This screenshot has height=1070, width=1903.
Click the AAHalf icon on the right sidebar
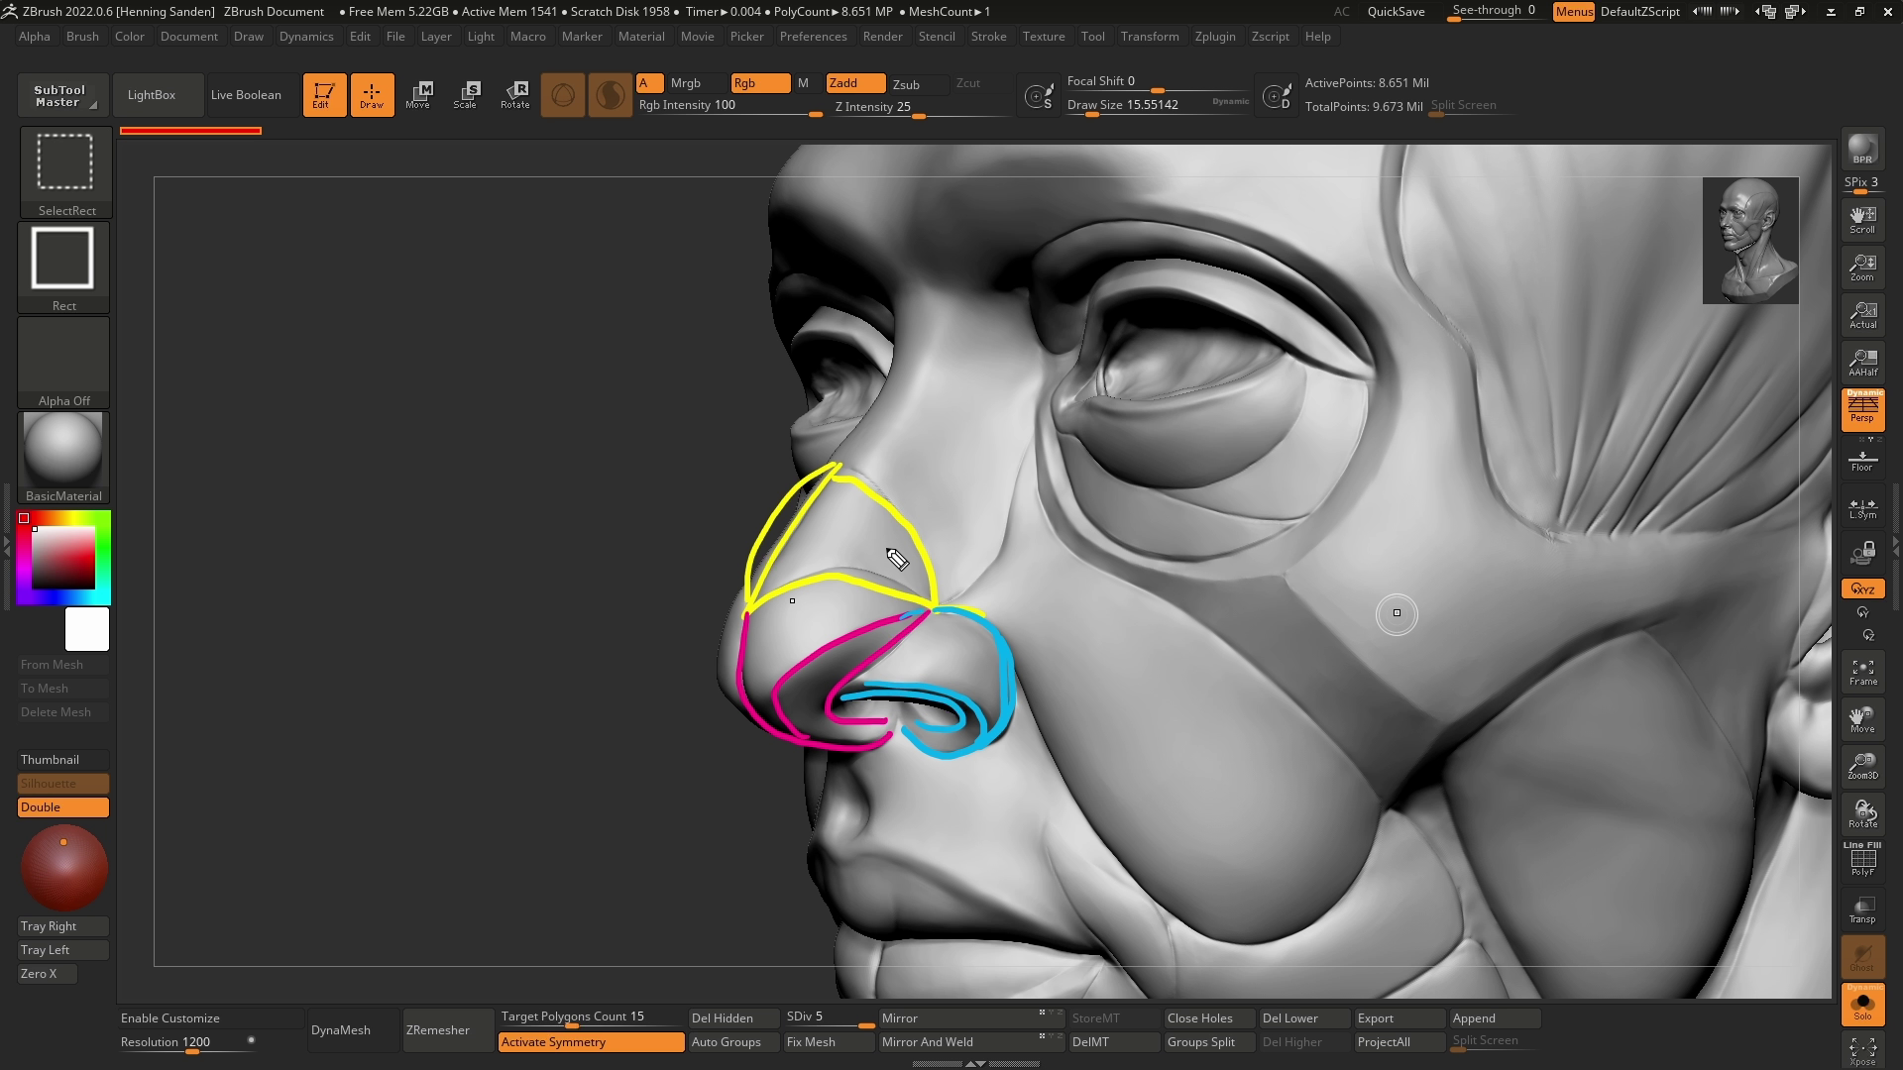[1862, 360]
